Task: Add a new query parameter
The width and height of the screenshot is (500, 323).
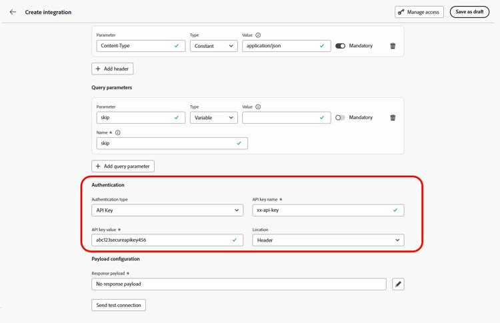Action: point(123,166)
